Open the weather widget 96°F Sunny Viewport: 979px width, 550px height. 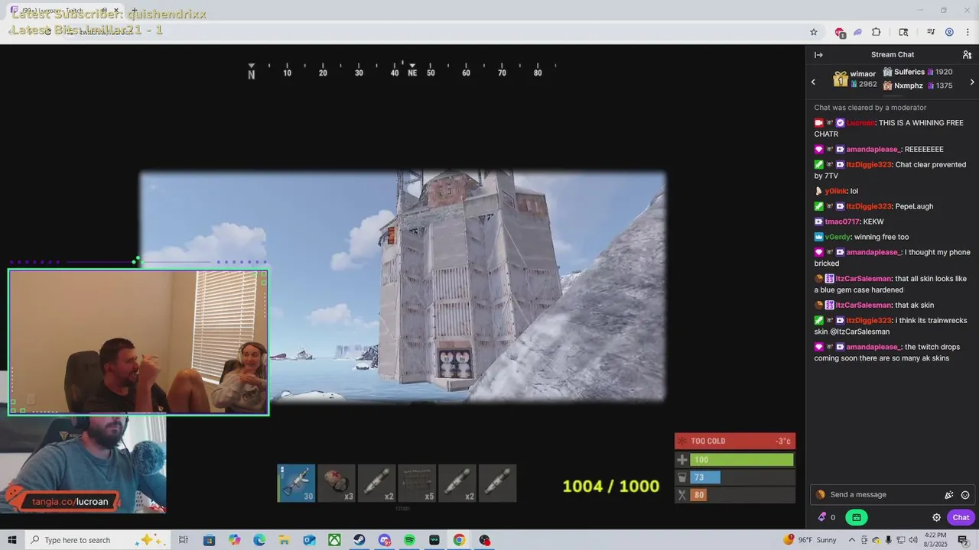[x=810, y=540]
